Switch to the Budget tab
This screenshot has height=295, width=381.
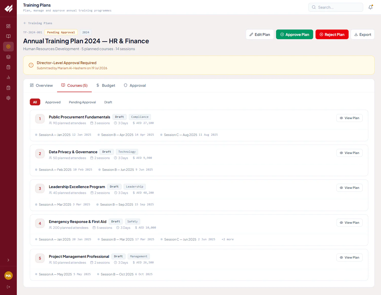[106, 86]
